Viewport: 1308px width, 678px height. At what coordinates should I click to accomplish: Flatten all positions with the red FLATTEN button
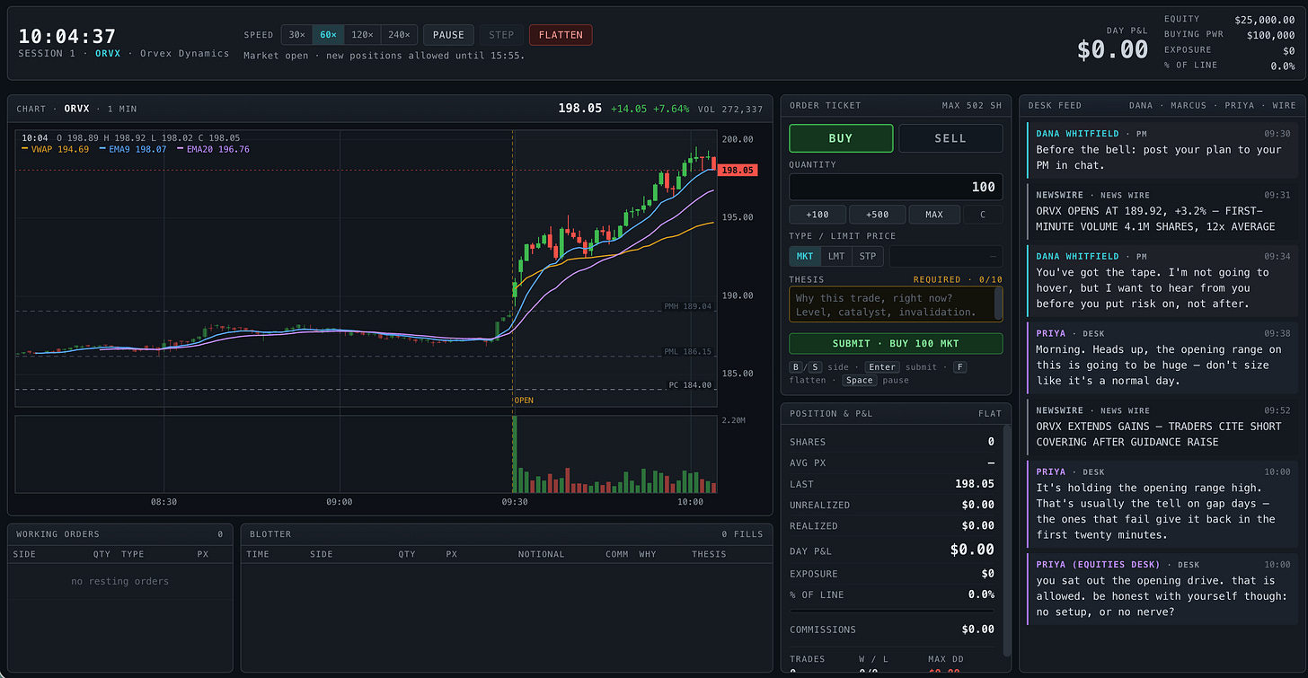561,35
